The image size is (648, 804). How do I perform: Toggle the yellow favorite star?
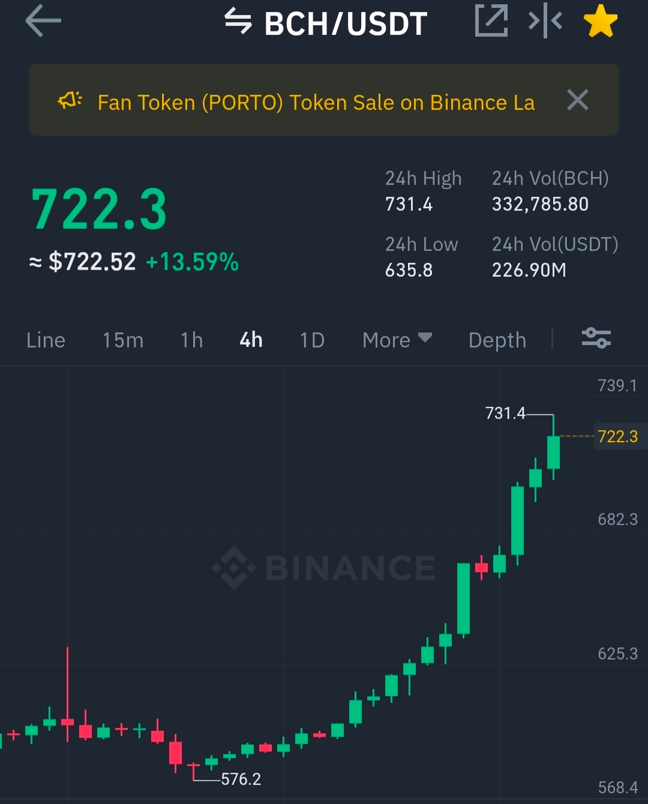tap(601, 21)
